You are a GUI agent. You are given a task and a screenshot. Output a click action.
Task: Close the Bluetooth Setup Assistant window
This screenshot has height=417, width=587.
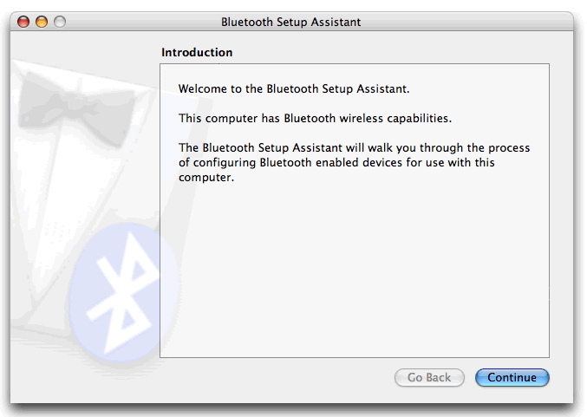click(23, 22)
